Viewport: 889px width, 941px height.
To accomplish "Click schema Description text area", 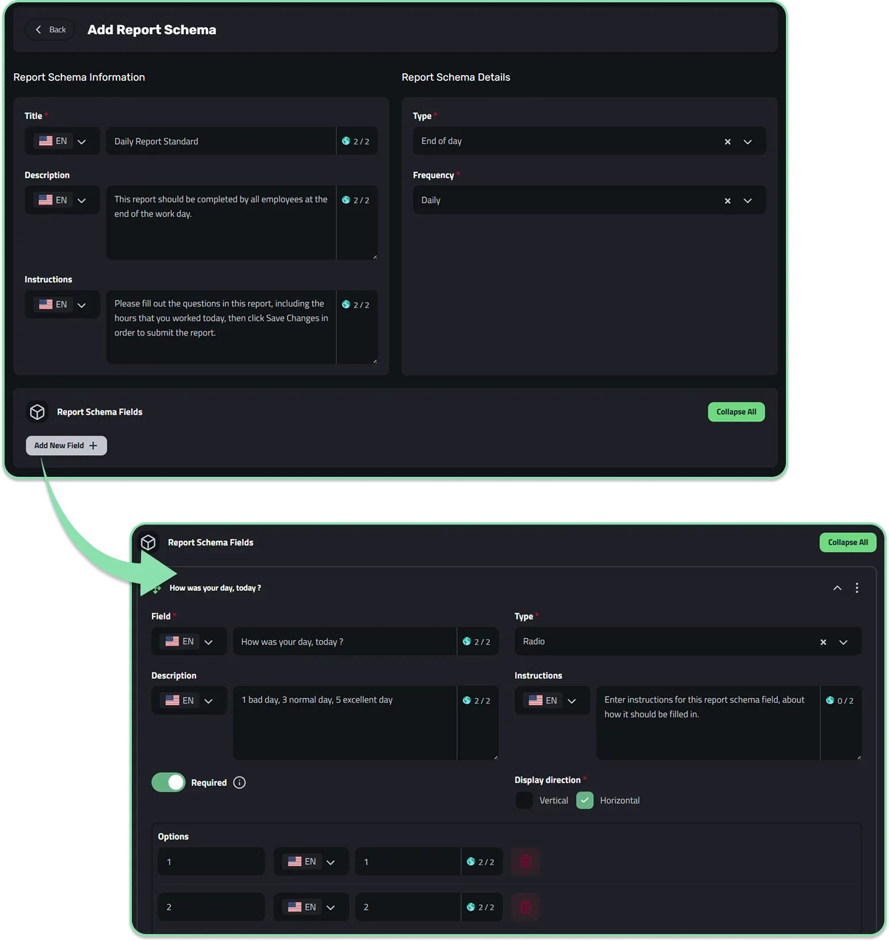I will (221, 222).
